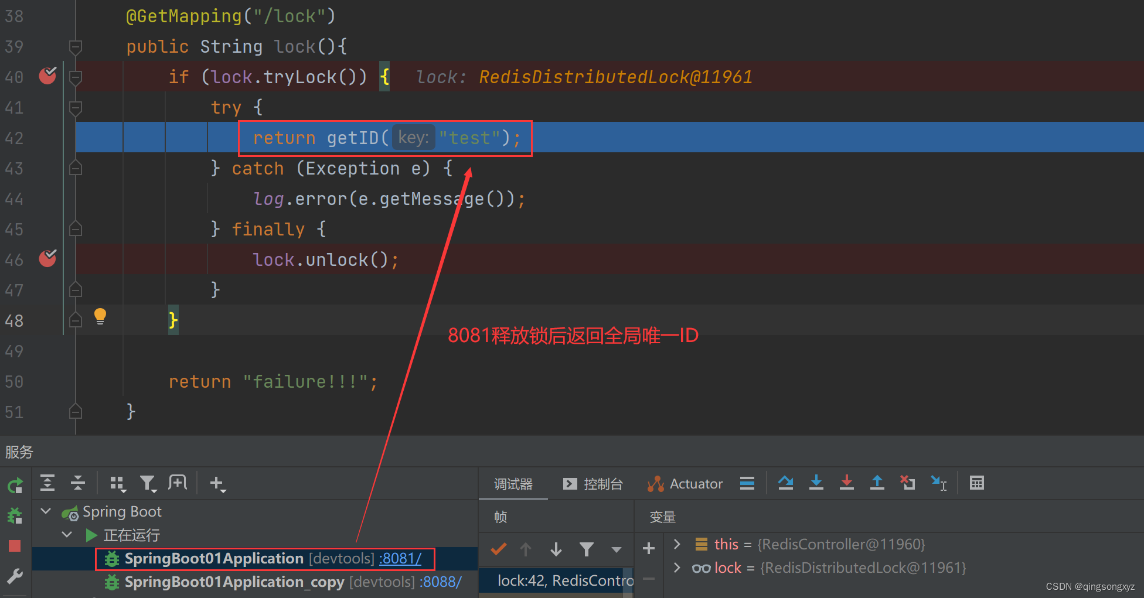This screenshot has height=598, width=1144.
Task: Toggle the fold marker at line 45
Action: (76, 229)
